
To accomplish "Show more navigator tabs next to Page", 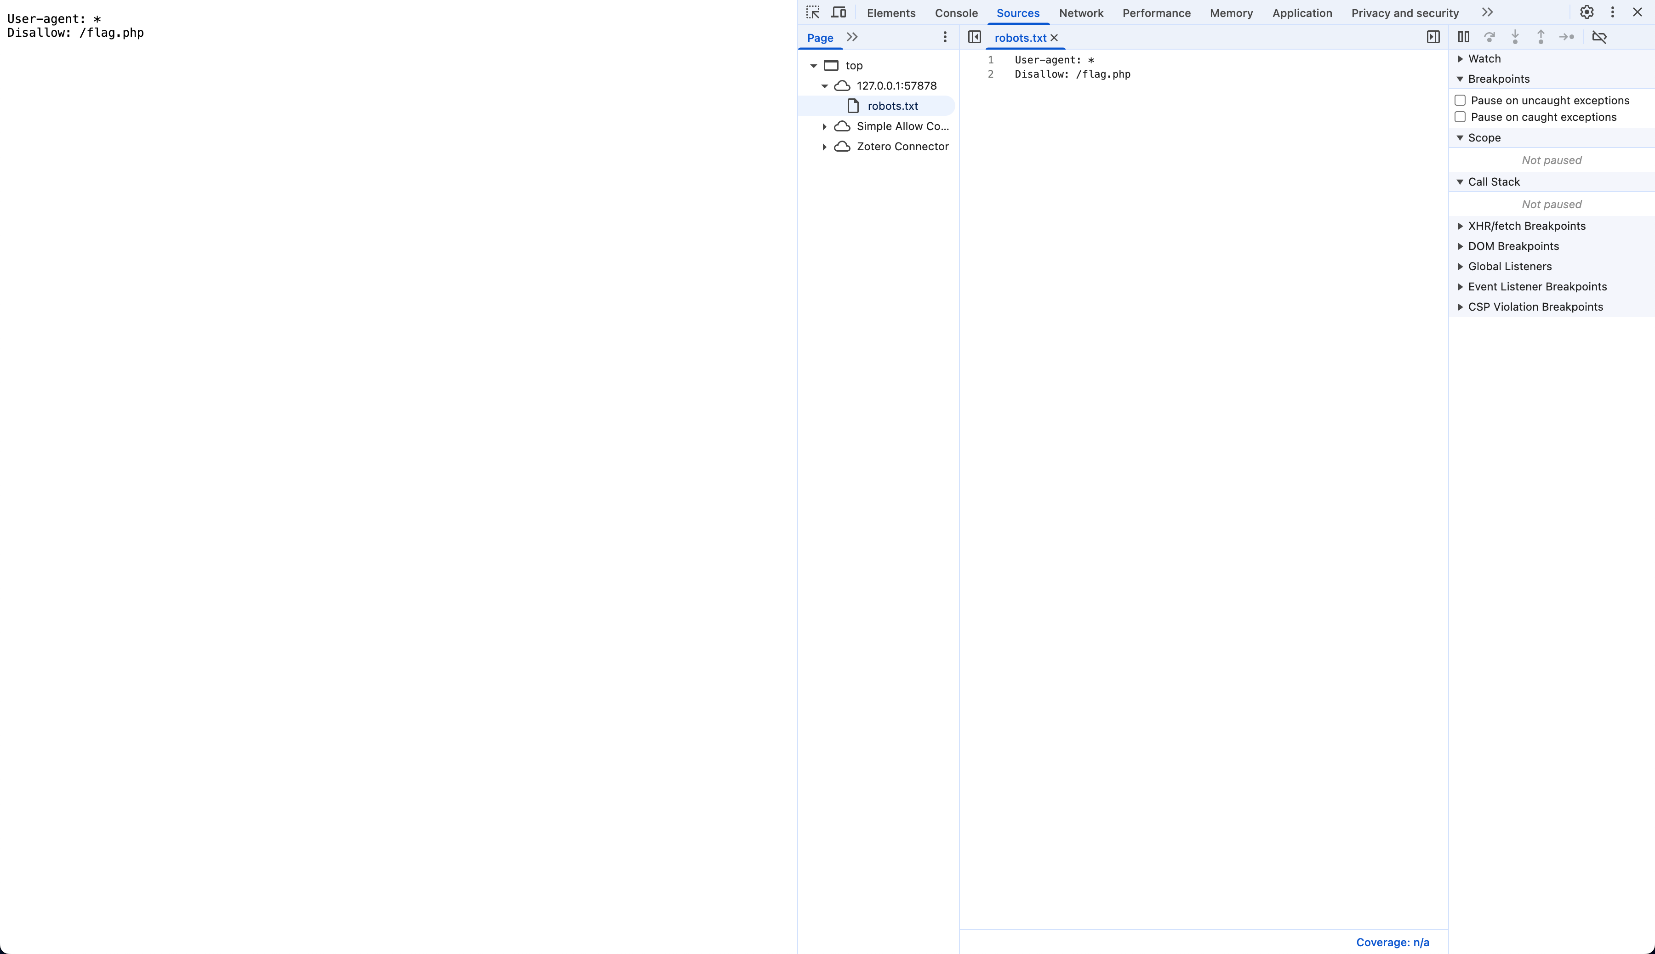I will click(x=852, y=37).
